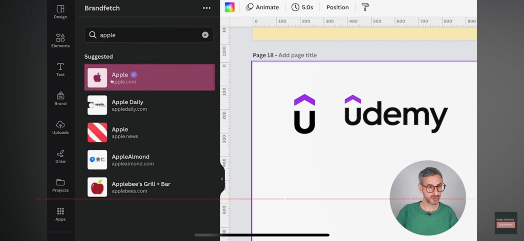Open the Draw sidebar tab
Viewport: 524px width, 241px height.
(x=60, y=157)
